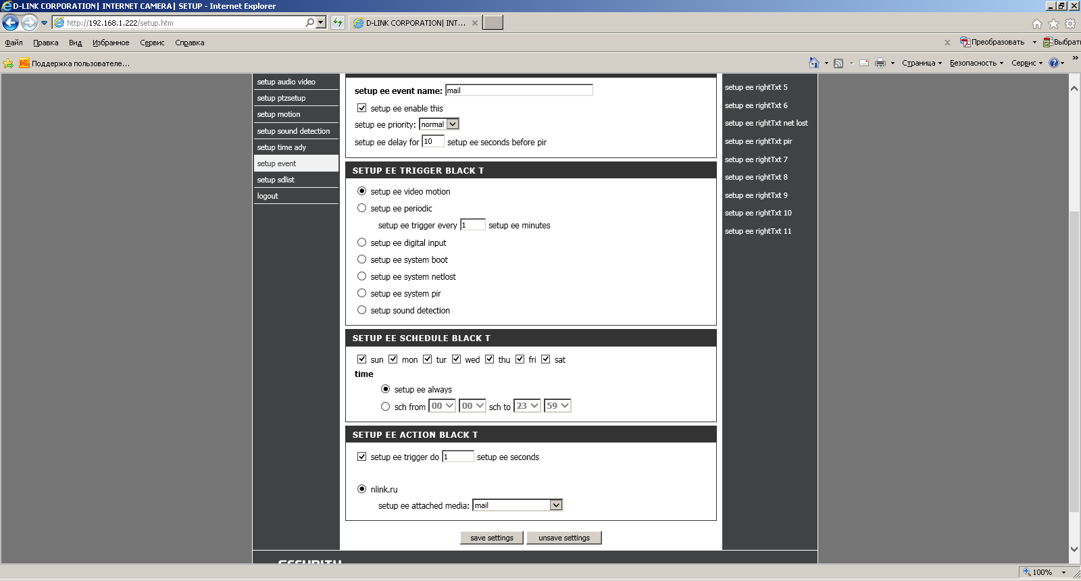Click the refresh page button
Screen dimensions: 1081x581
point(338,22)
